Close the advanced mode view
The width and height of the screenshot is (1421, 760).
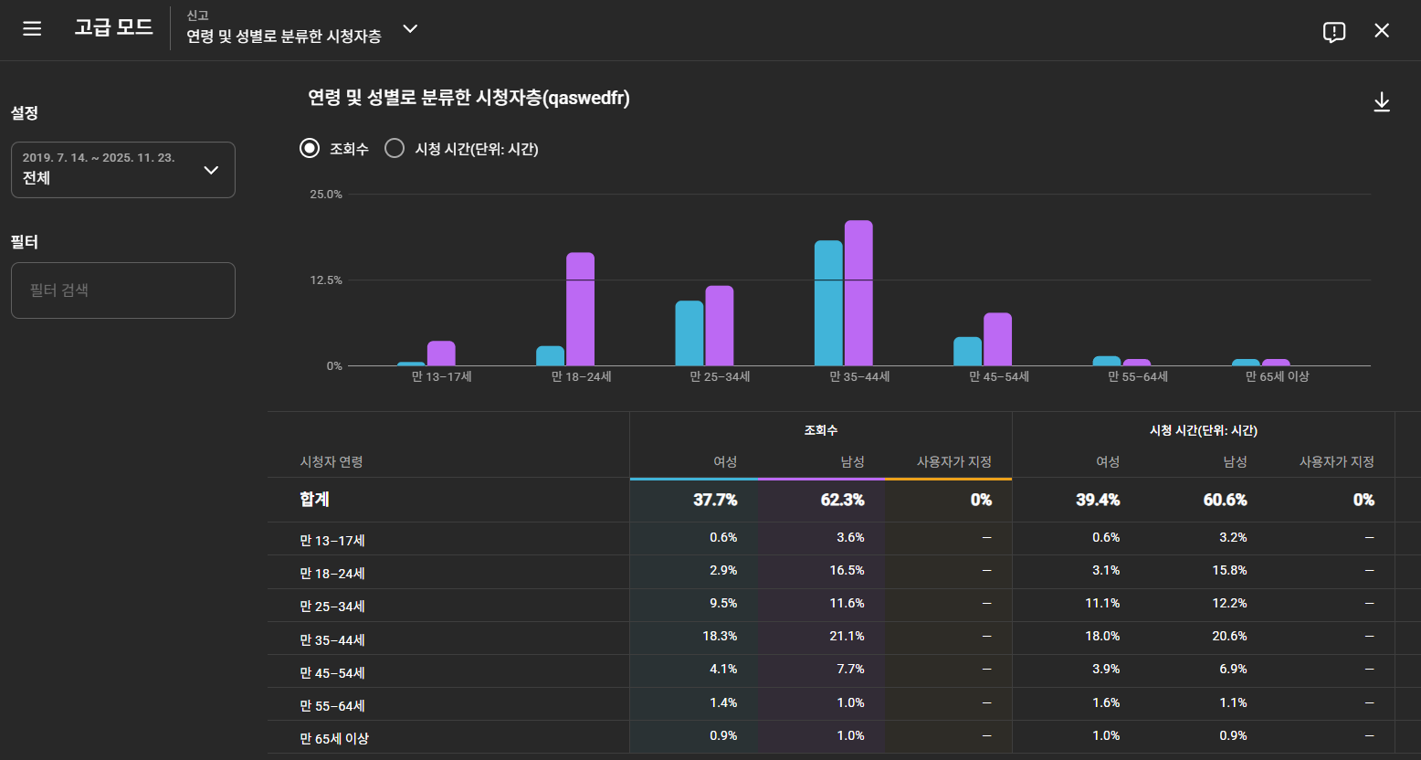1382,31
